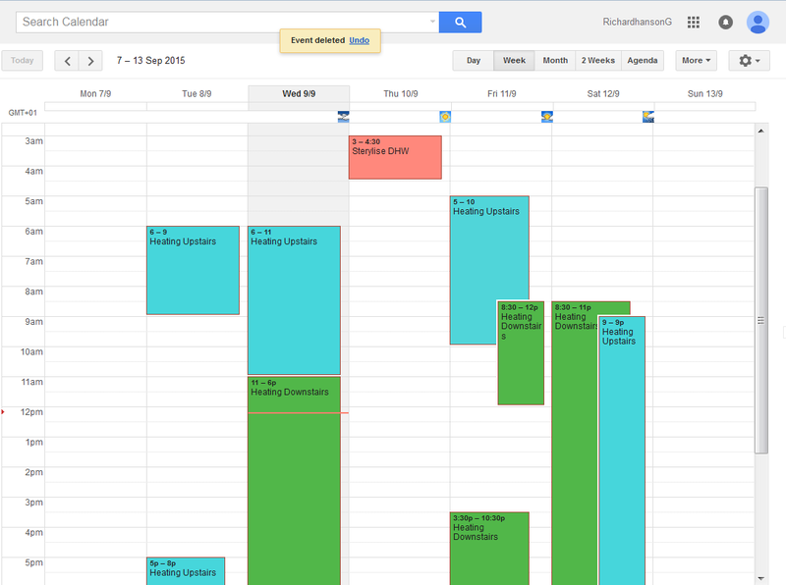Click Friday's weather forecast icon
786x585 pixels.
pyautogui.click(x=547, y=117)
